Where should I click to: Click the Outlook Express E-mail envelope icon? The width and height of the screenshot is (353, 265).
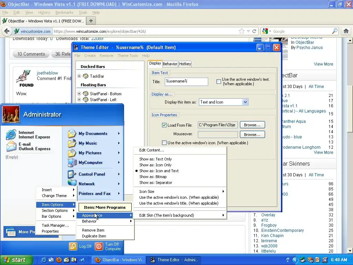(11, 146)
